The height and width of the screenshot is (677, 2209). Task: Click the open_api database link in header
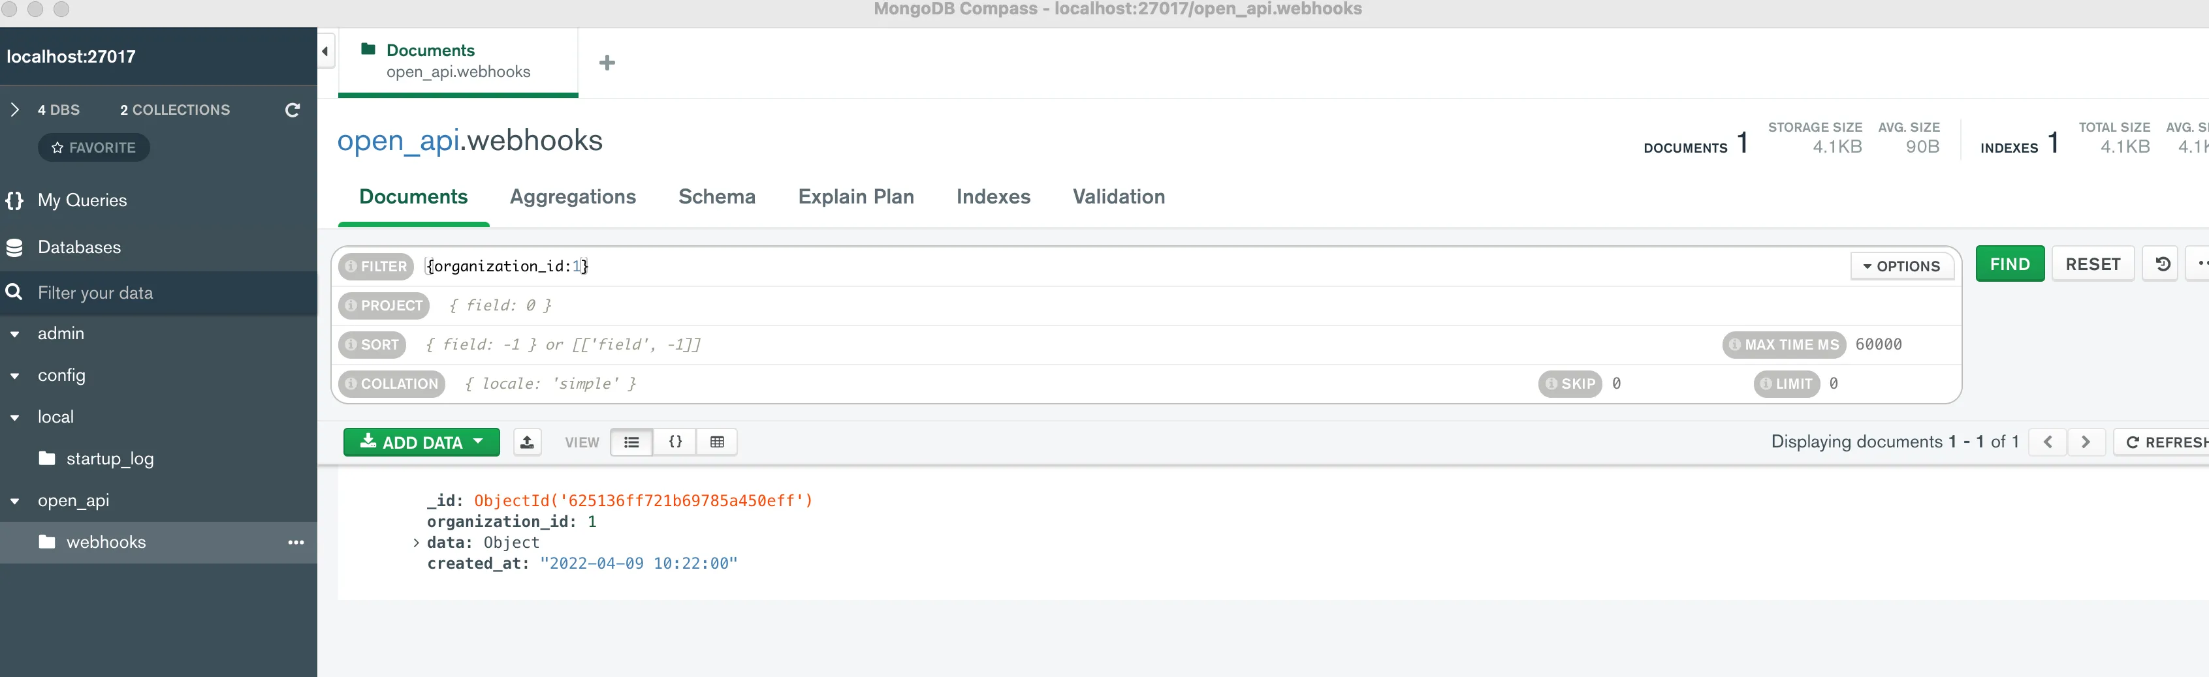[x=398, y=140]
